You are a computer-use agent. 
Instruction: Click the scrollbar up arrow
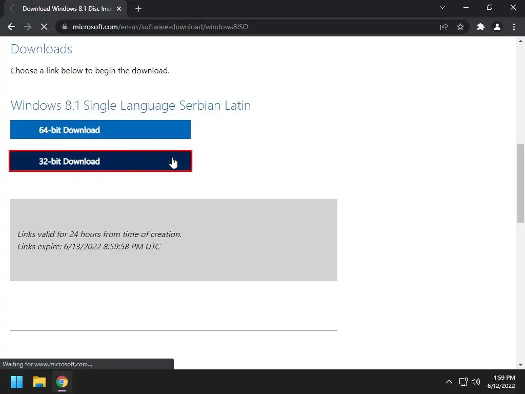[x=520, y=41]
